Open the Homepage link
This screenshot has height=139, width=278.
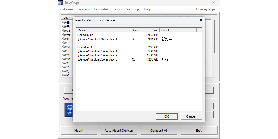coord(205,9)
